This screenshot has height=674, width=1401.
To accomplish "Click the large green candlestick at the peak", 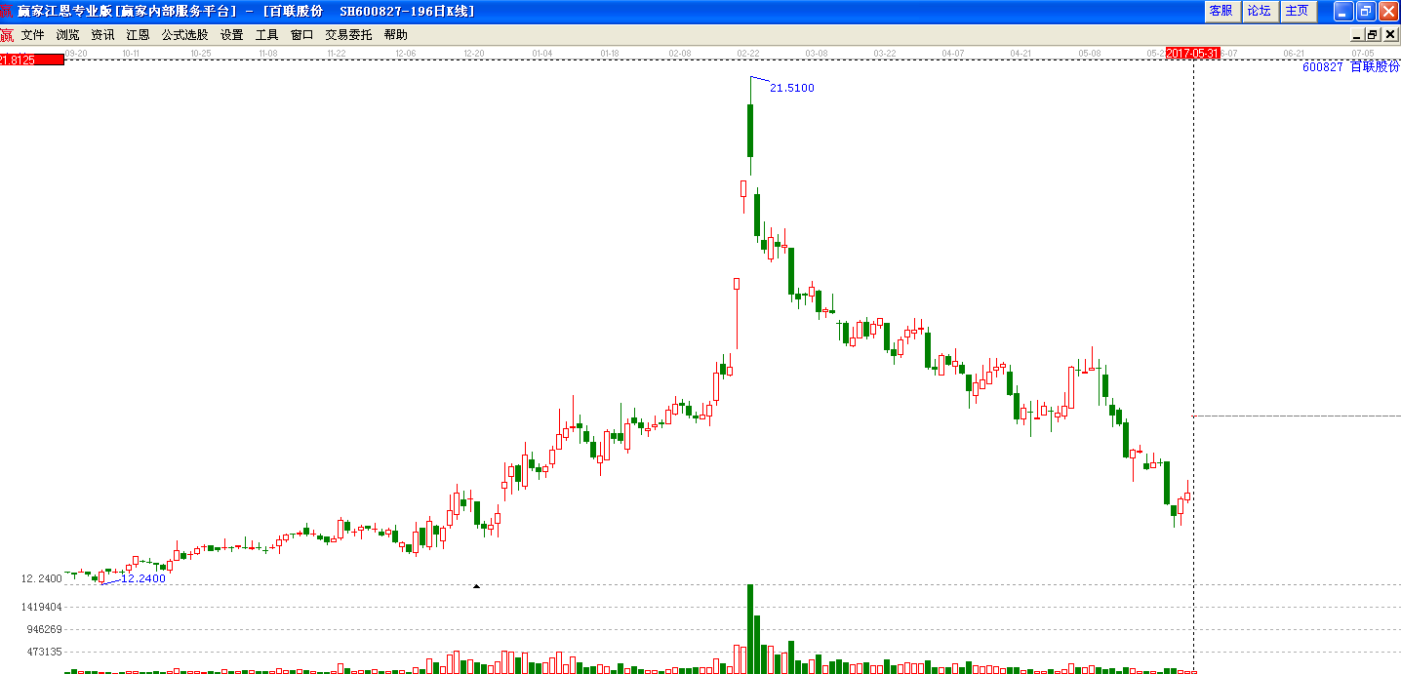I will pyautogui.click(x=750, y=130).
